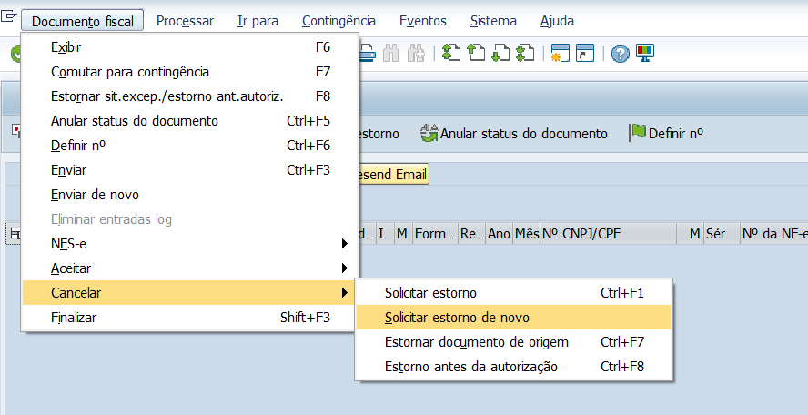Click the generate shortcut icon
This screenshot has width=808, height=415.
point(585,53)
